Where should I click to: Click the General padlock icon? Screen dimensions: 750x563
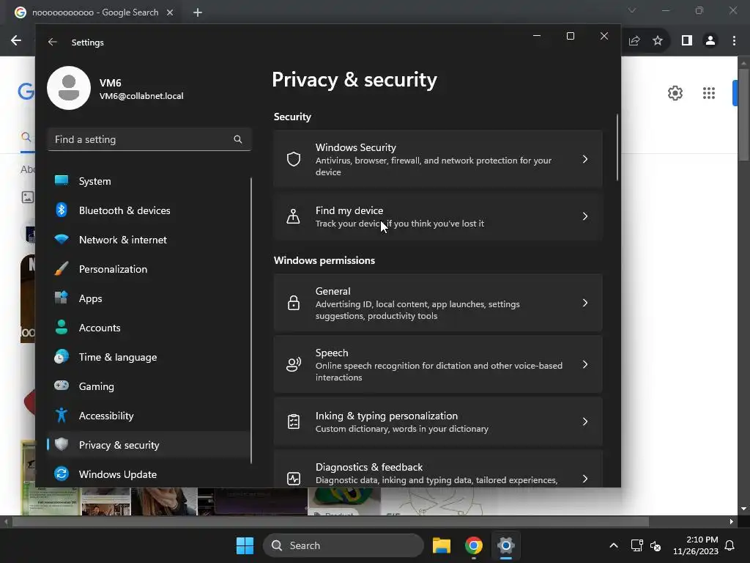tap(293, 303)
